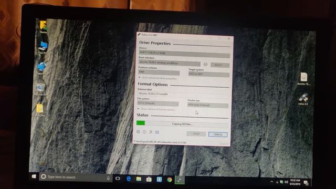Open Task View from taskbar

[x=118, y=178]
